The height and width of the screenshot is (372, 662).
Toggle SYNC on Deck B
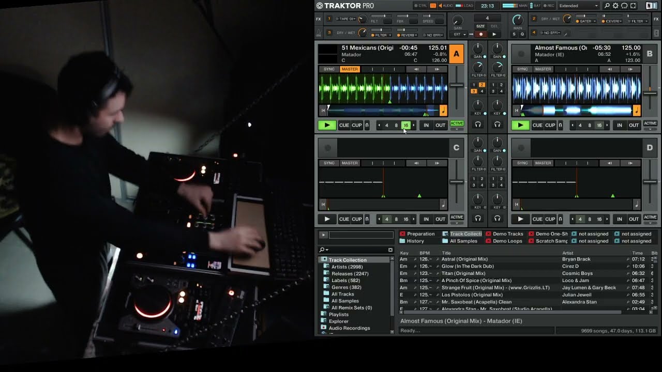click(x=522, y=69)
